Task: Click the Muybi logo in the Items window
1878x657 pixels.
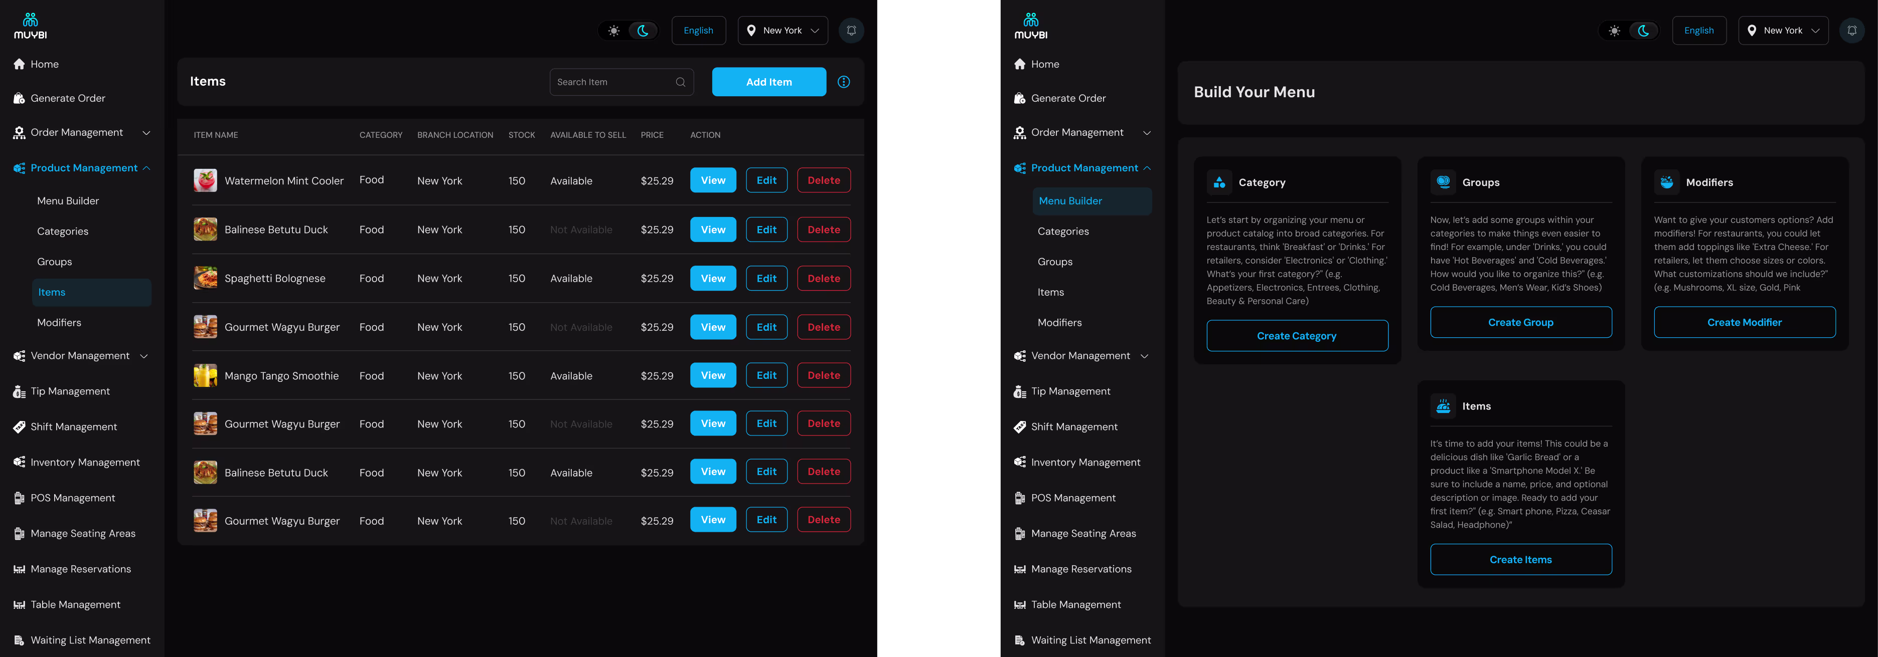Action: (30, 26)
